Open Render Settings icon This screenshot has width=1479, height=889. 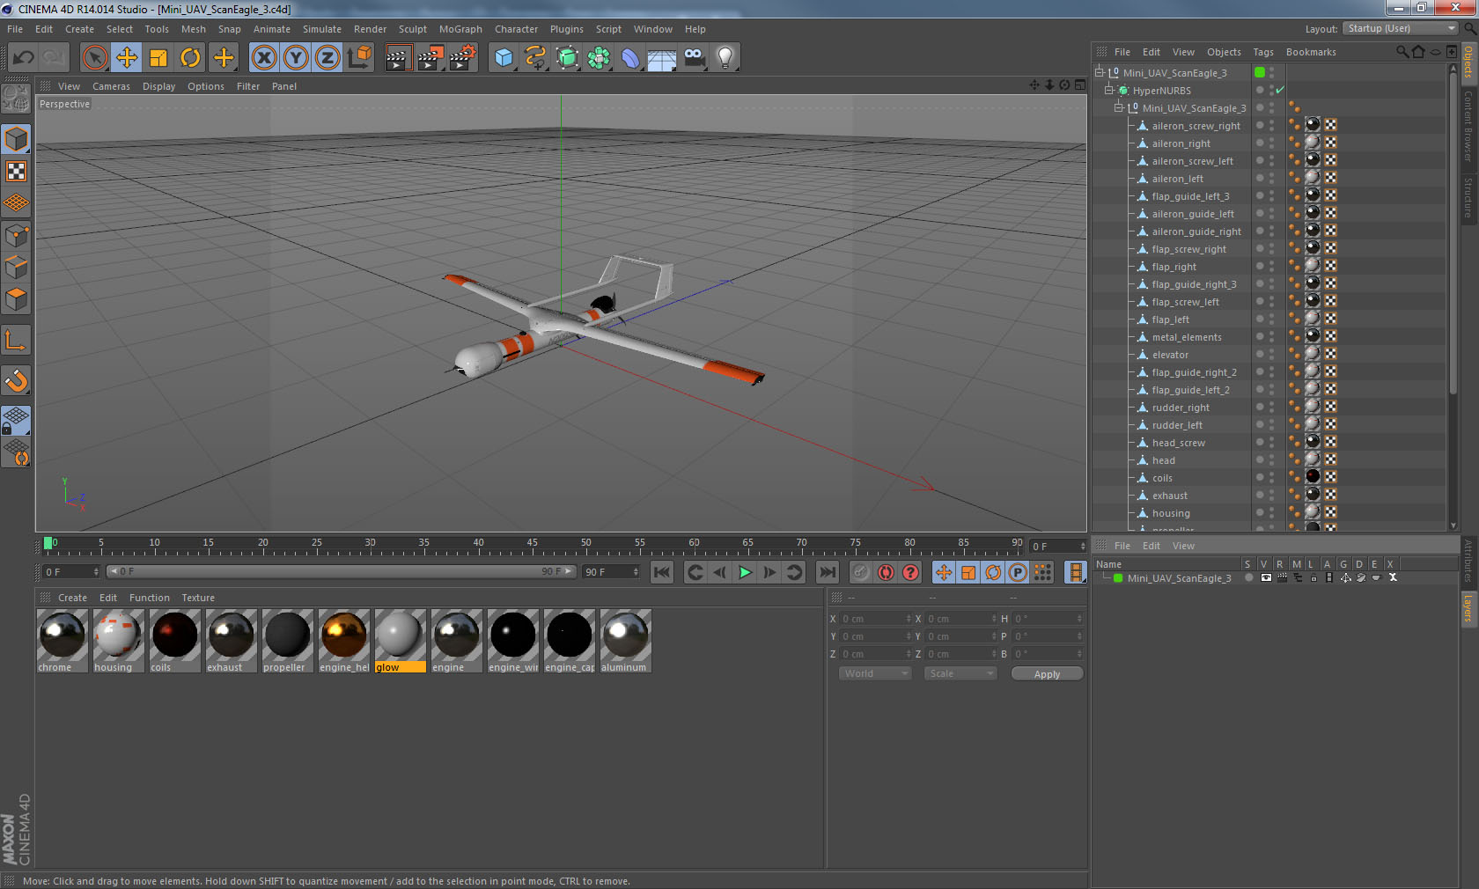pos(462,58)
